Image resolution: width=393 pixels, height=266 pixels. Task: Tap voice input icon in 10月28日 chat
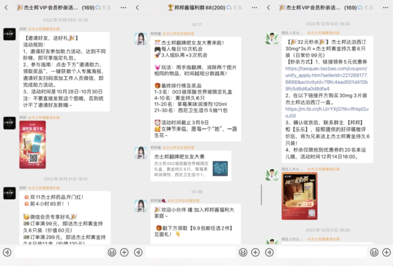[7, 252]
